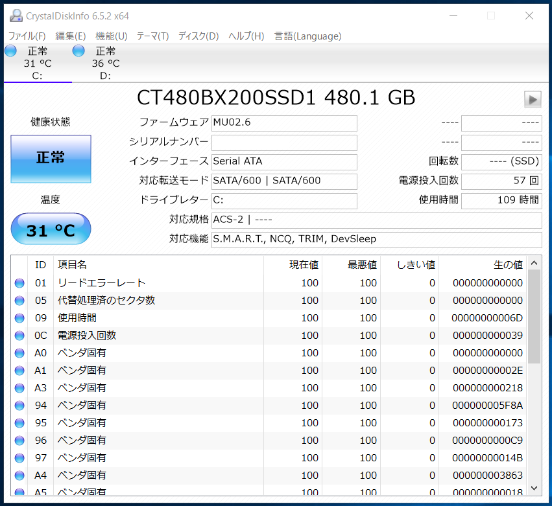The height and width of the screenshot is (506, 552).
Task: Click raw value 000000000039
Action: [488, 336]
